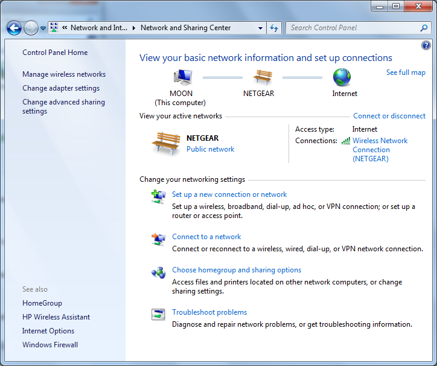This screenshot has height=366, width=437.
Task: Click the MOON (This computer) label
Action: pos(180,98)
